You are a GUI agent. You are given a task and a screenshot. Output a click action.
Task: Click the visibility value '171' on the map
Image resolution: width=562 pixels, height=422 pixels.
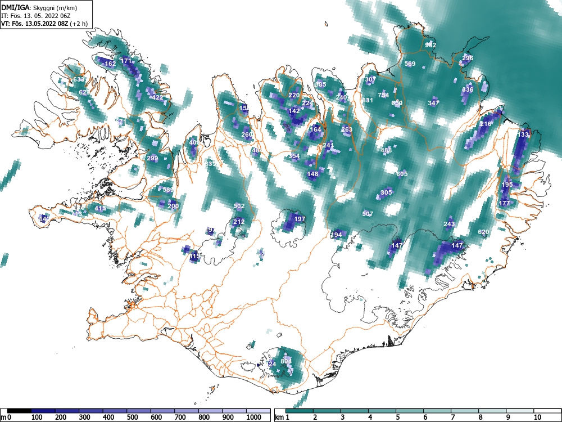coord(126,61)
